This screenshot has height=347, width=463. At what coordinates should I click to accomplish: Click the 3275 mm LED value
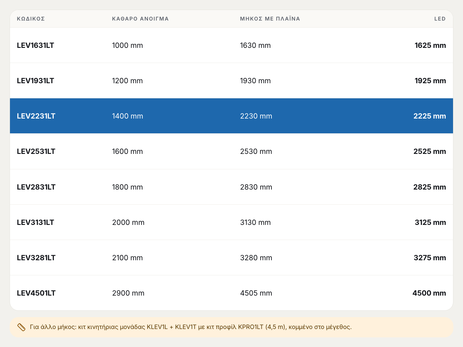(430, 258)
